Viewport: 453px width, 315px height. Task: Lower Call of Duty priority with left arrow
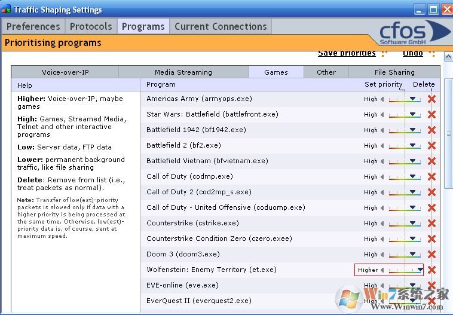coord(383,177)
